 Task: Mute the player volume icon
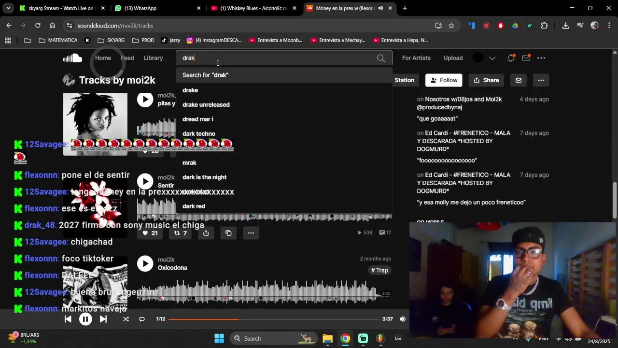pyautogui.click(x=403, y=319)
